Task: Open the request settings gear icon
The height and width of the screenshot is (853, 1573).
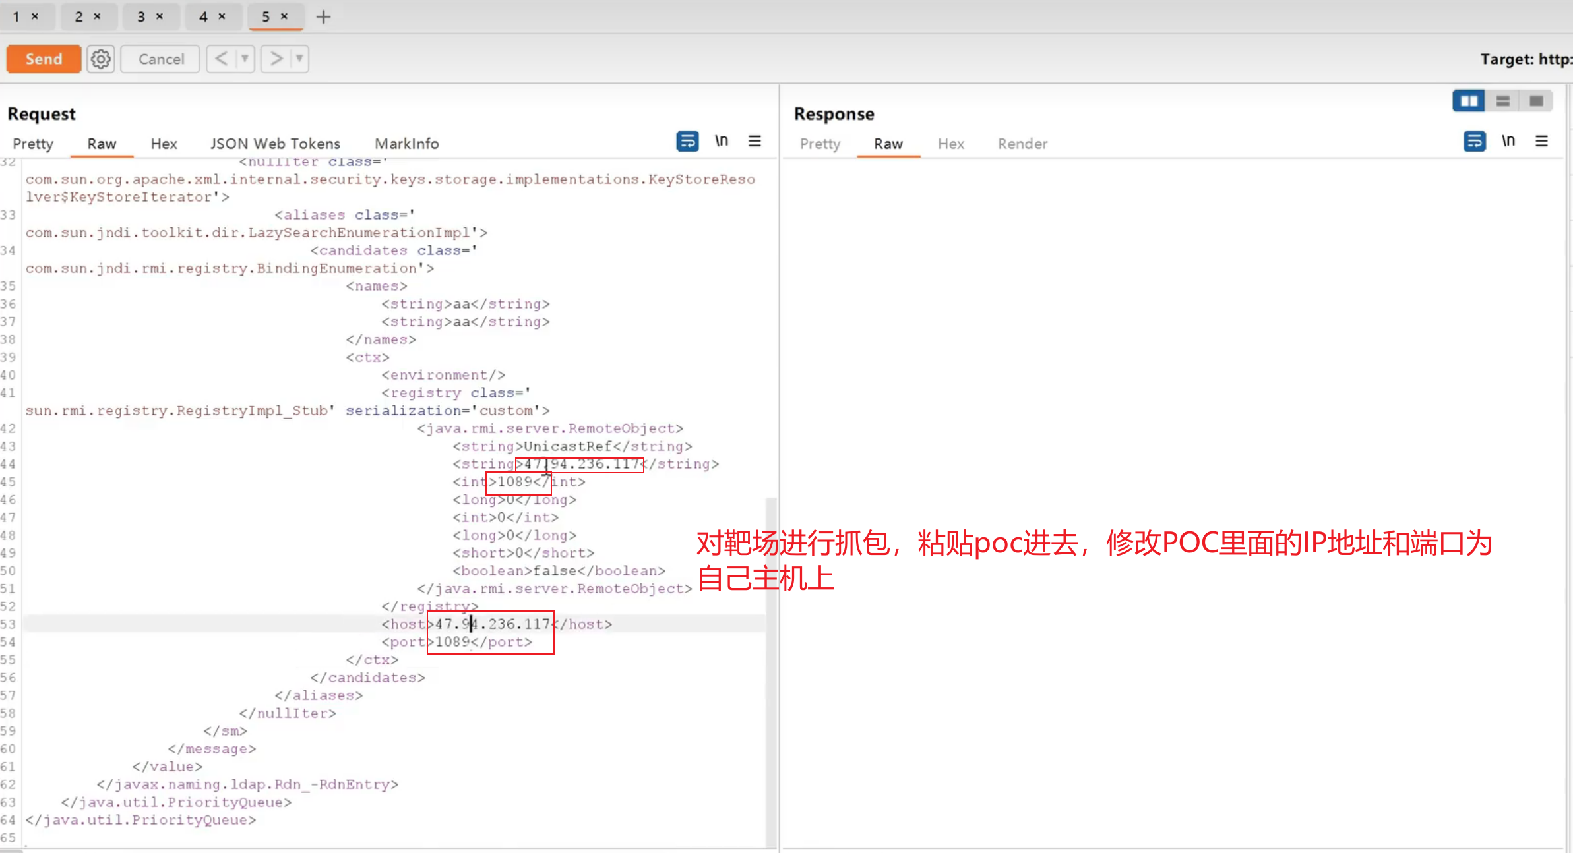Action: click(x=100, y=59)
